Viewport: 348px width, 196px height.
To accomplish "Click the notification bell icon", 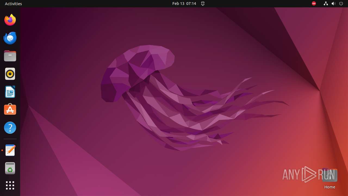I will 203,4.
